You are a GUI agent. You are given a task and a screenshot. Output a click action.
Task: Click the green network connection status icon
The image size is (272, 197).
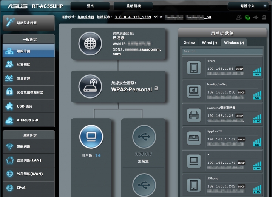(x=247, y=17)
